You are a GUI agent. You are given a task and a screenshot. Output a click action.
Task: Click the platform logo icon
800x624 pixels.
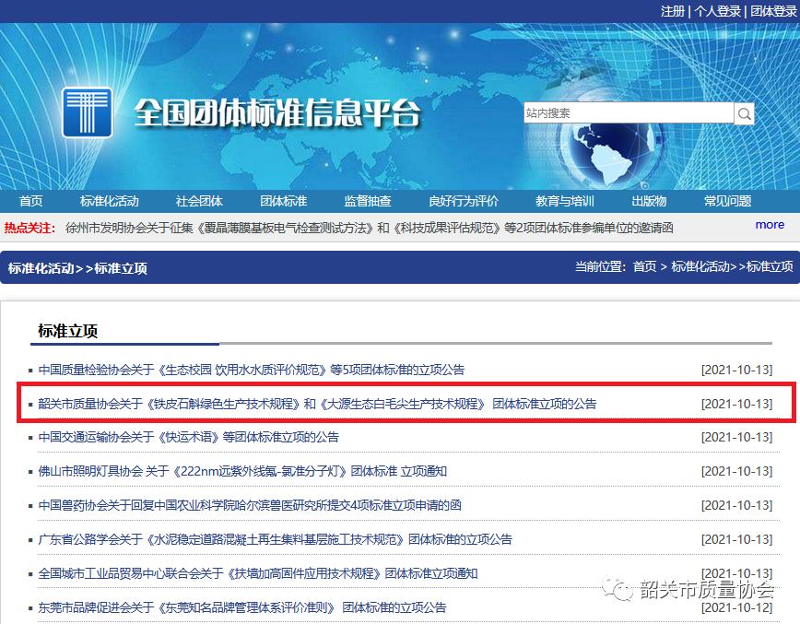click(x=88, y=112)
